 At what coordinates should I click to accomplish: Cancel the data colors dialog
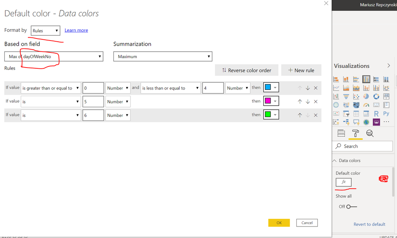(x=307, y=223)
